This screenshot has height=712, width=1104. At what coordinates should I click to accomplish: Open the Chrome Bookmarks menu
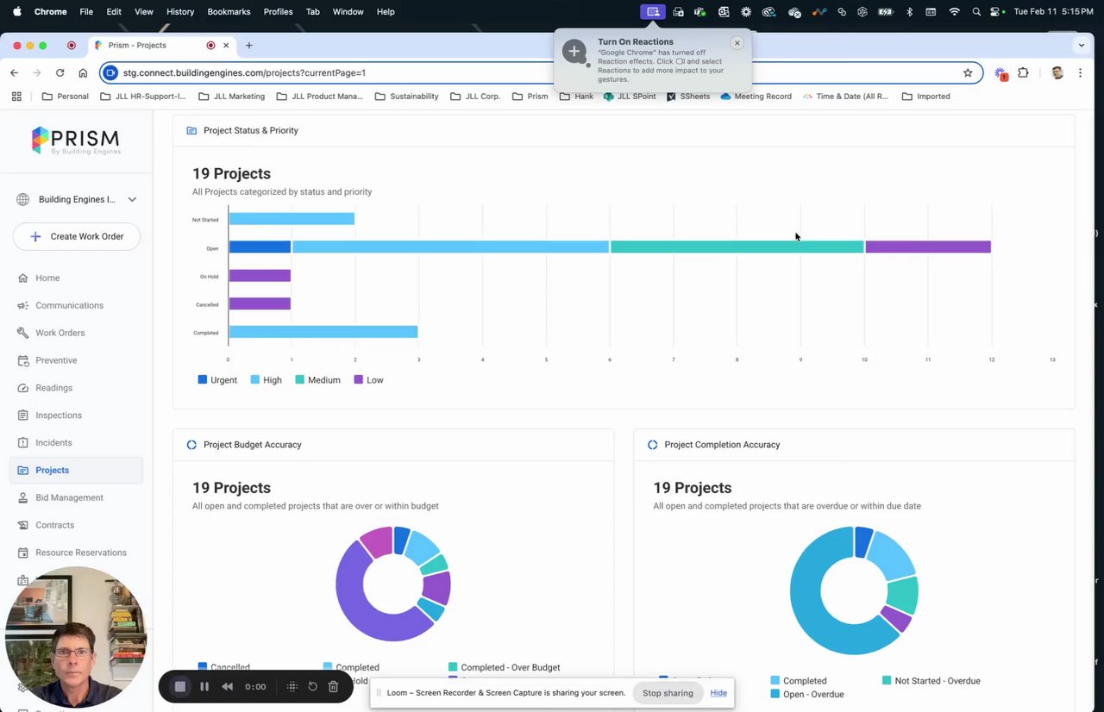pyautogui.click(x=229, y=11)
